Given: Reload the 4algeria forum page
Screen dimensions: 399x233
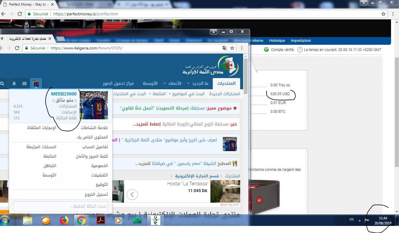Looking at the screenshot, I should (x=17, y=48).
